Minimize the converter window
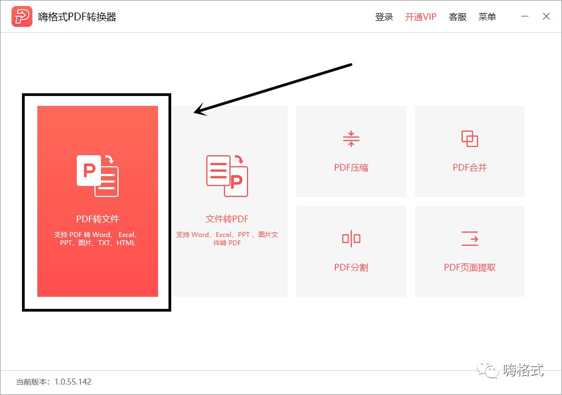 [525, 16]
